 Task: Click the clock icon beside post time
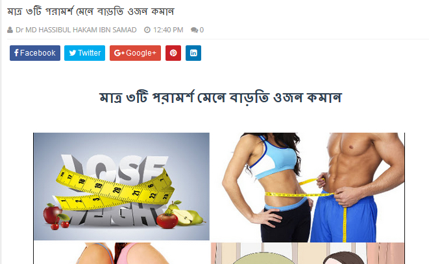(147, 30)
